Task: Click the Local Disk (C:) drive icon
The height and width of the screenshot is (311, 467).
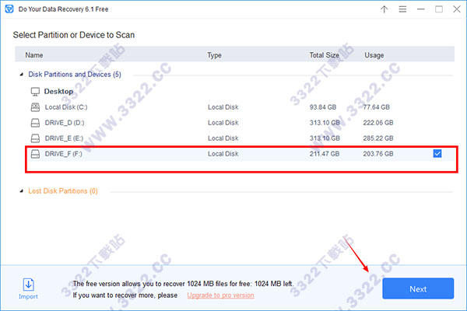Action: point(35,107)
